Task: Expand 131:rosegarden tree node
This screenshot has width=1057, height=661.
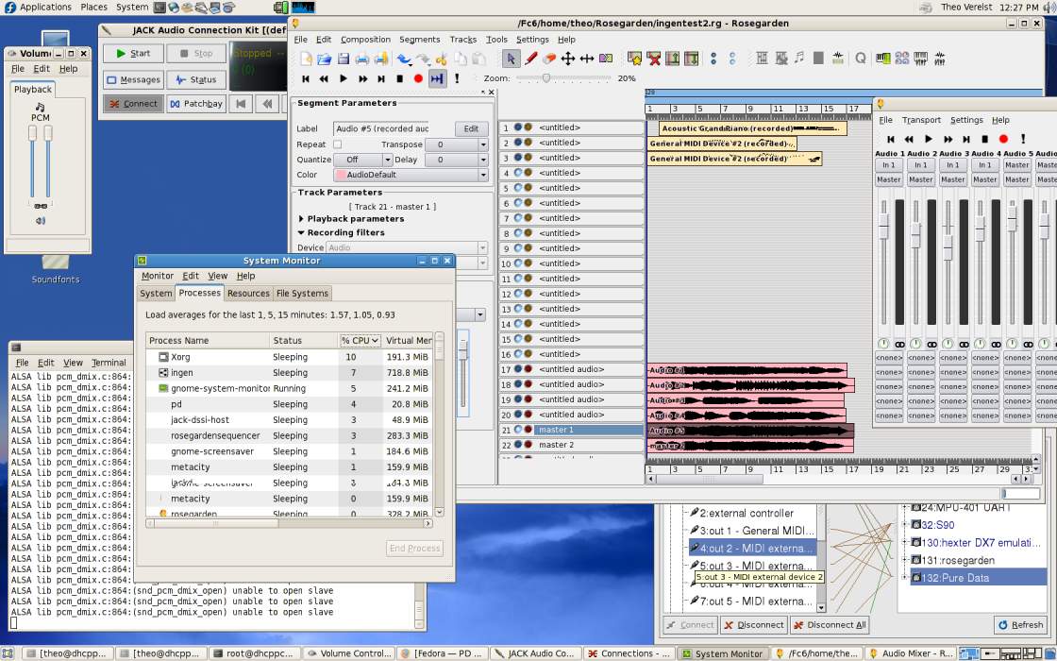Action: (x=905, y=559)
